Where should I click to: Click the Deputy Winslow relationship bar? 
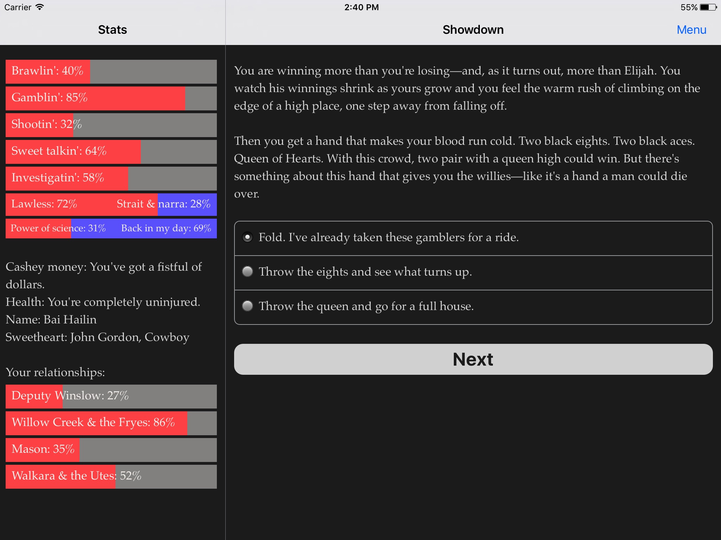point(111,396)
